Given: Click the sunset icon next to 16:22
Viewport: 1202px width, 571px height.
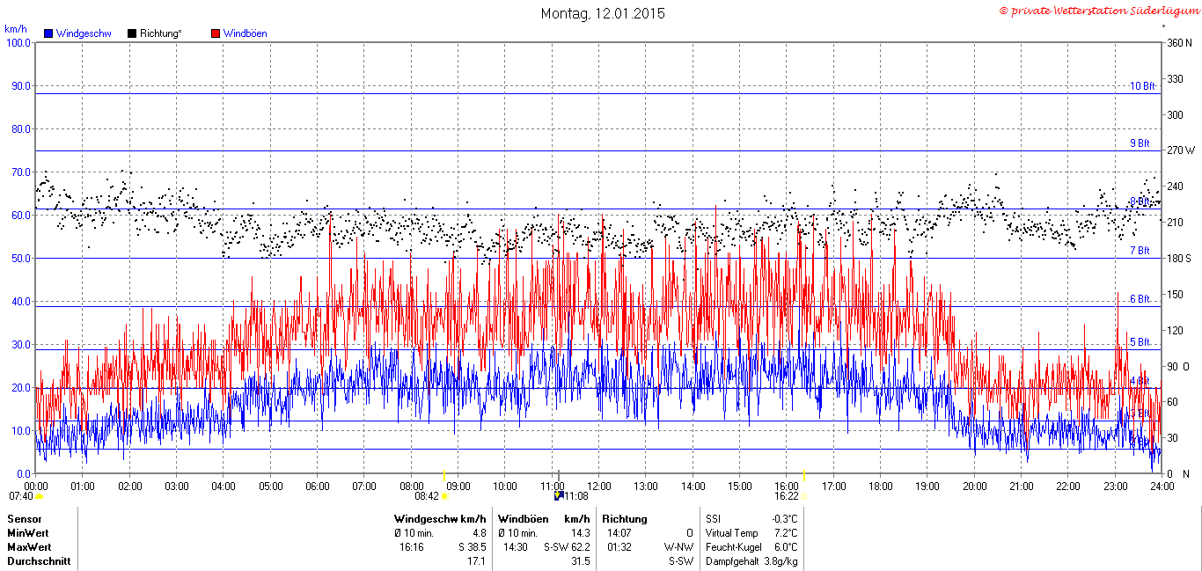Looking at the screenshot, I should pyautogui.click(x=804, y=496).
